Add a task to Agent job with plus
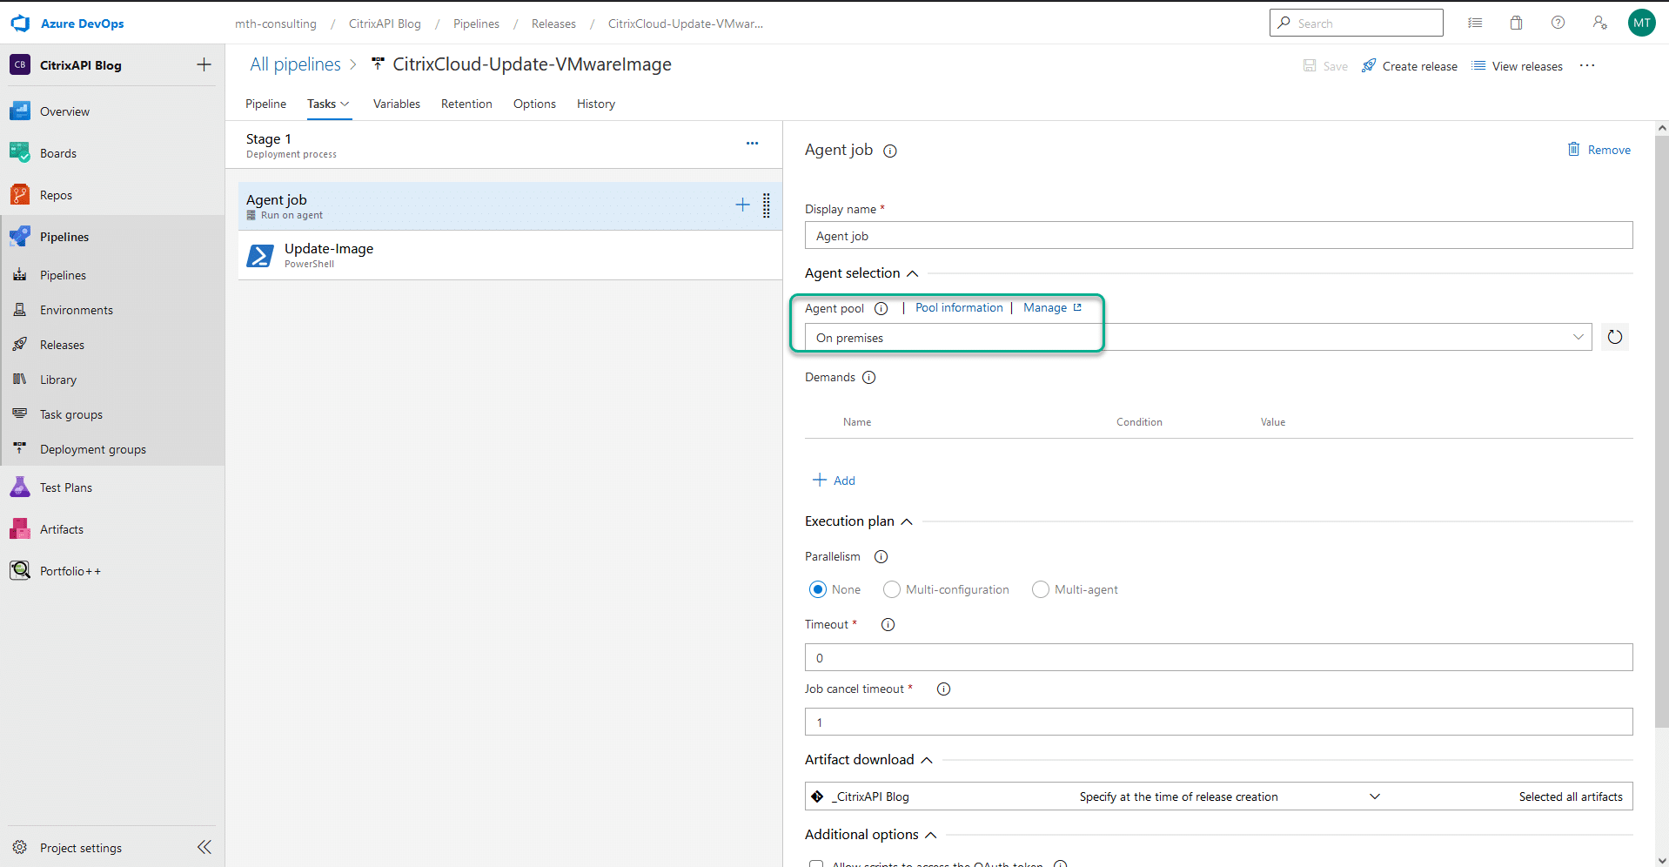Image resolution: width=1669 pixels, height=867 pixels. [x=742, y=205]
